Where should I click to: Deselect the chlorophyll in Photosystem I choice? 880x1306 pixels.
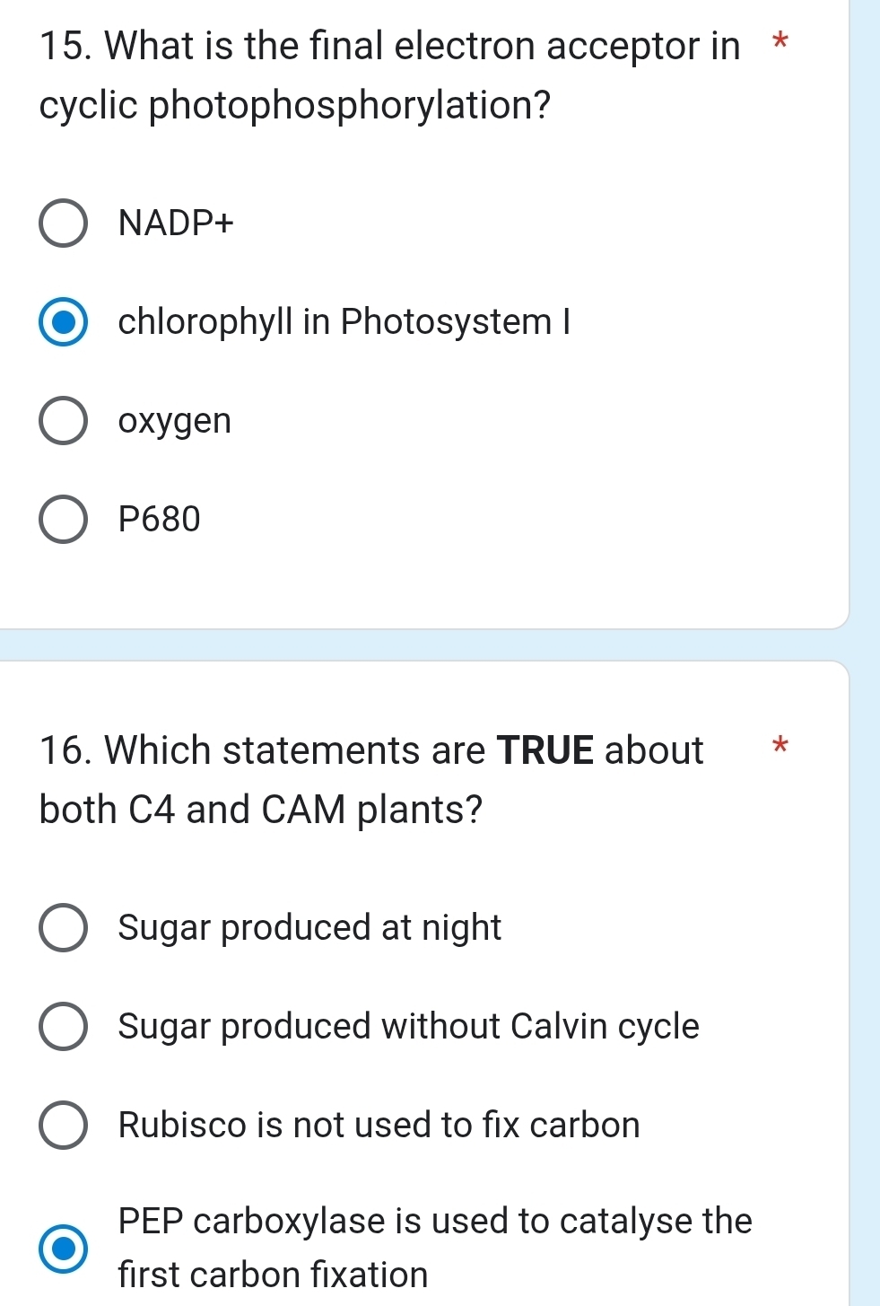click(63, 321)
